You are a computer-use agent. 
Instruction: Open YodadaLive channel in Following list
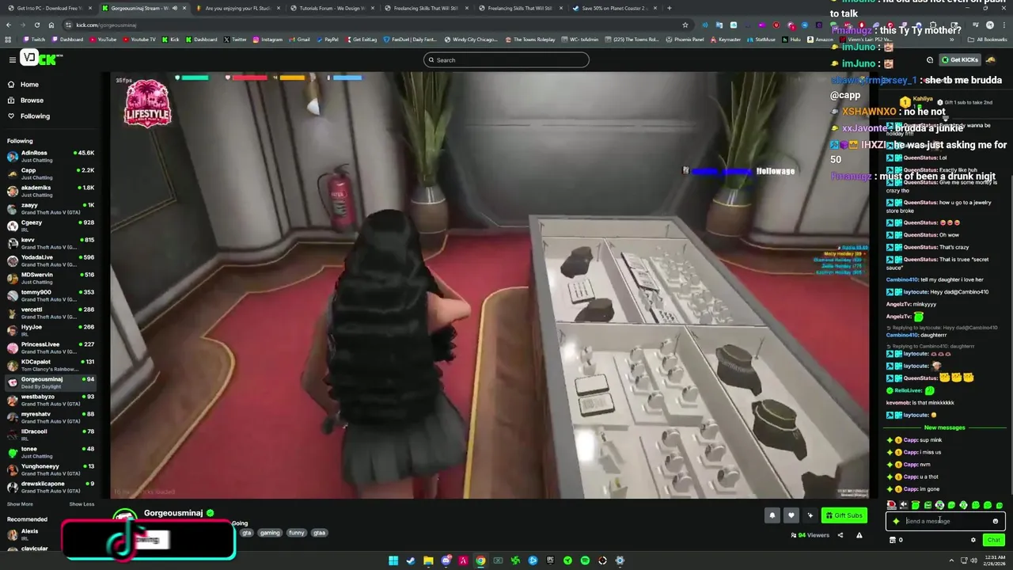(51, 260)
